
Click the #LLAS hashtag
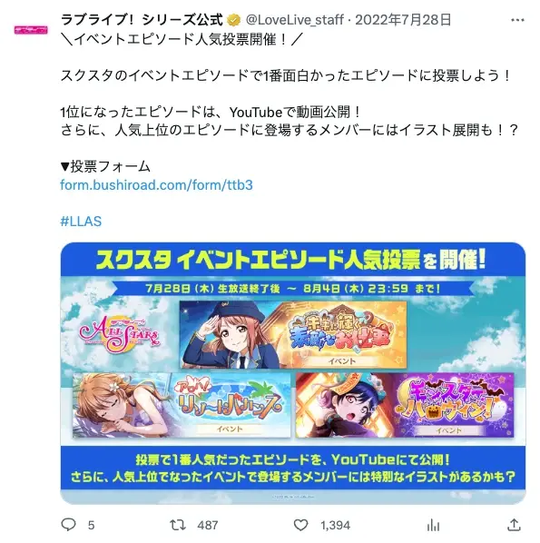(81, 221)
